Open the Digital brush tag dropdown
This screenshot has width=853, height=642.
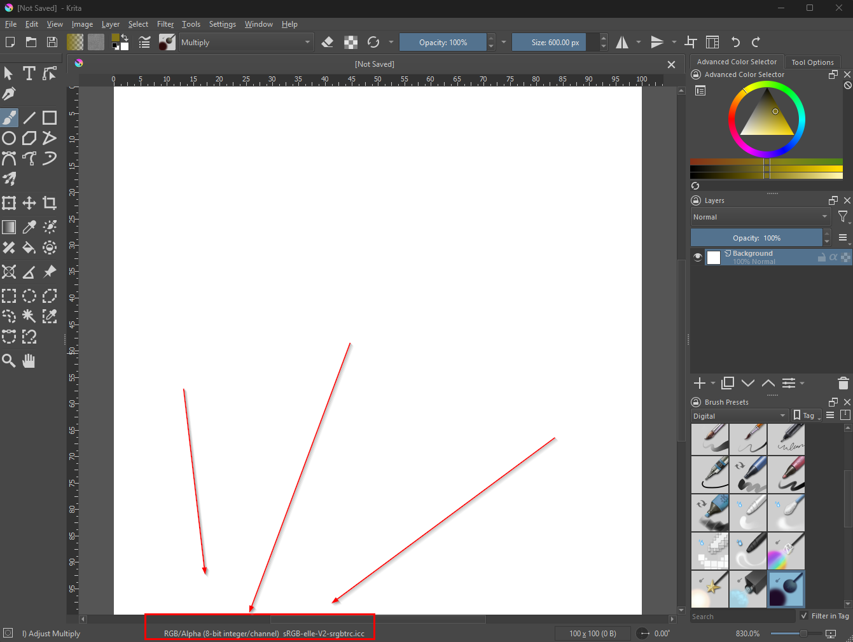[739, 416]
